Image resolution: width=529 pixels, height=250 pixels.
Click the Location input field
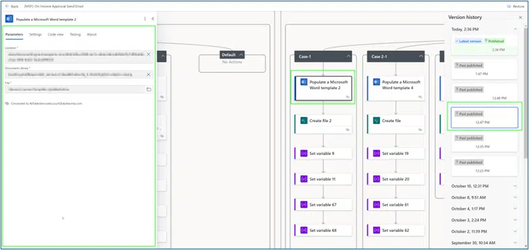(x=79, y=57)
